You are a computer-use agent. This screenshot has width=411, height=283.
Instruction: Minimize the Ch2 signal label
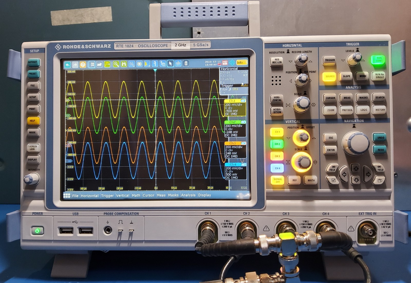coord(243,122)
